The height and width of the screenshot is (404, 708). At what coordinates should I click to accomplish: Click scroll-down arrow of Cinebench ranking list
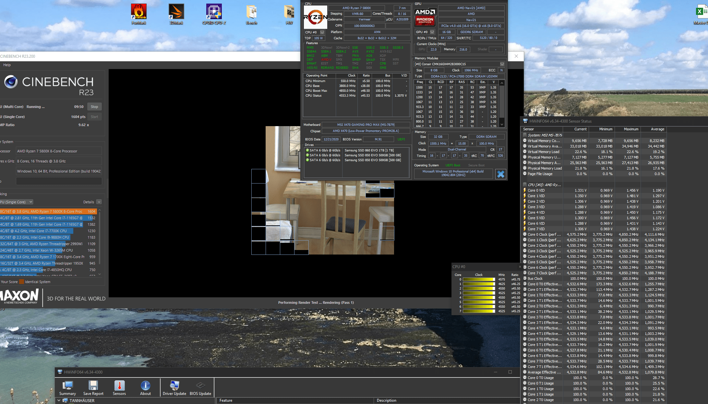100,274
